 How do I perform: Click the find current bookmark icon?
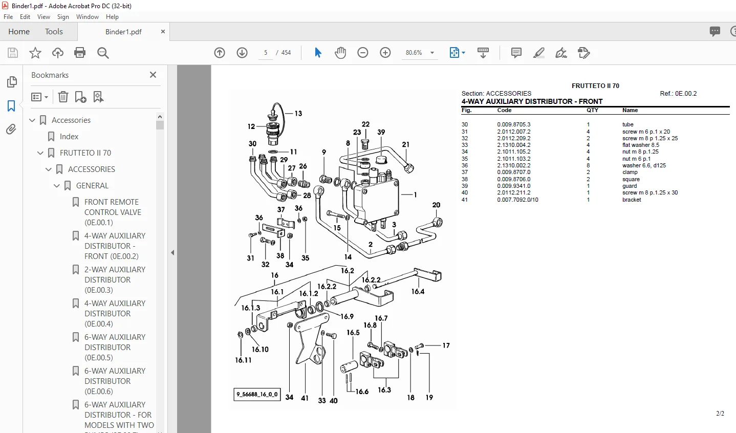[99, 97]
